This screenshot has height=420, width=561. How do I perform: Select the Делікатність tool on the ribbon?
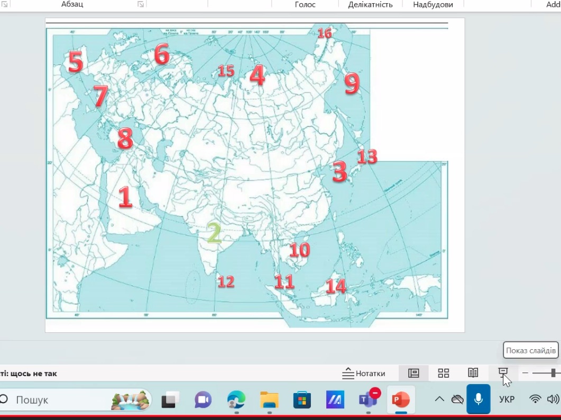click(x=370, y=4)
